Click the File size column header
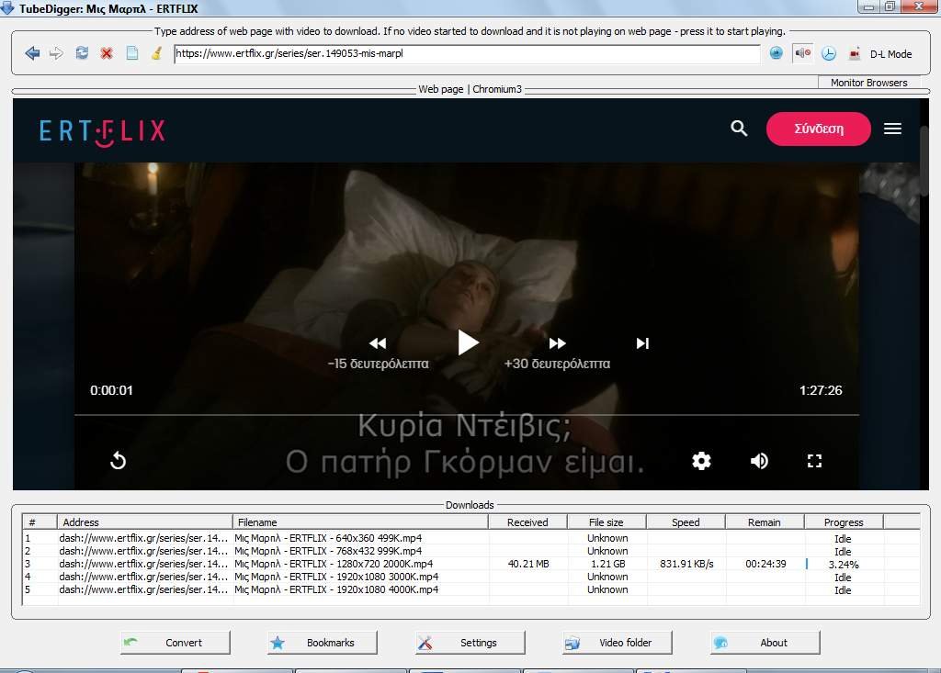This screenshot has height=673, width=941. (607, 522)
